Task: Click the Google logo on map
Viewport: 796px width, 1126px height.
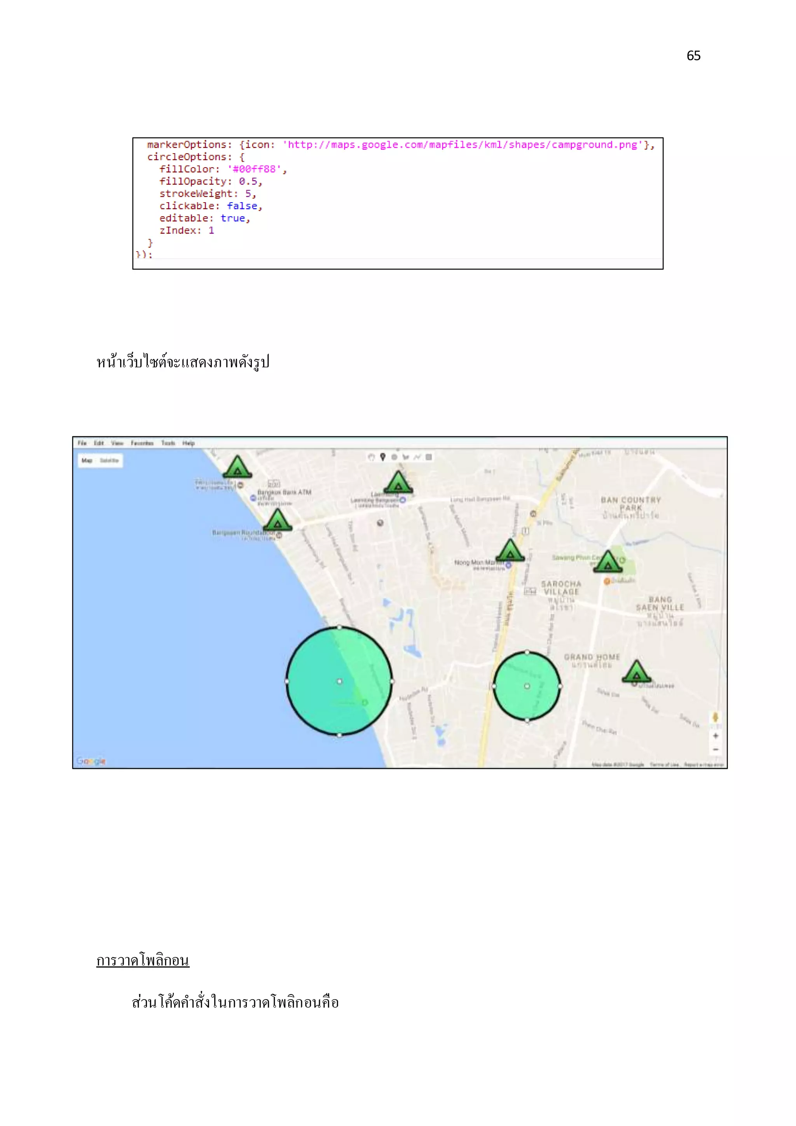Action: click(91, 761)
